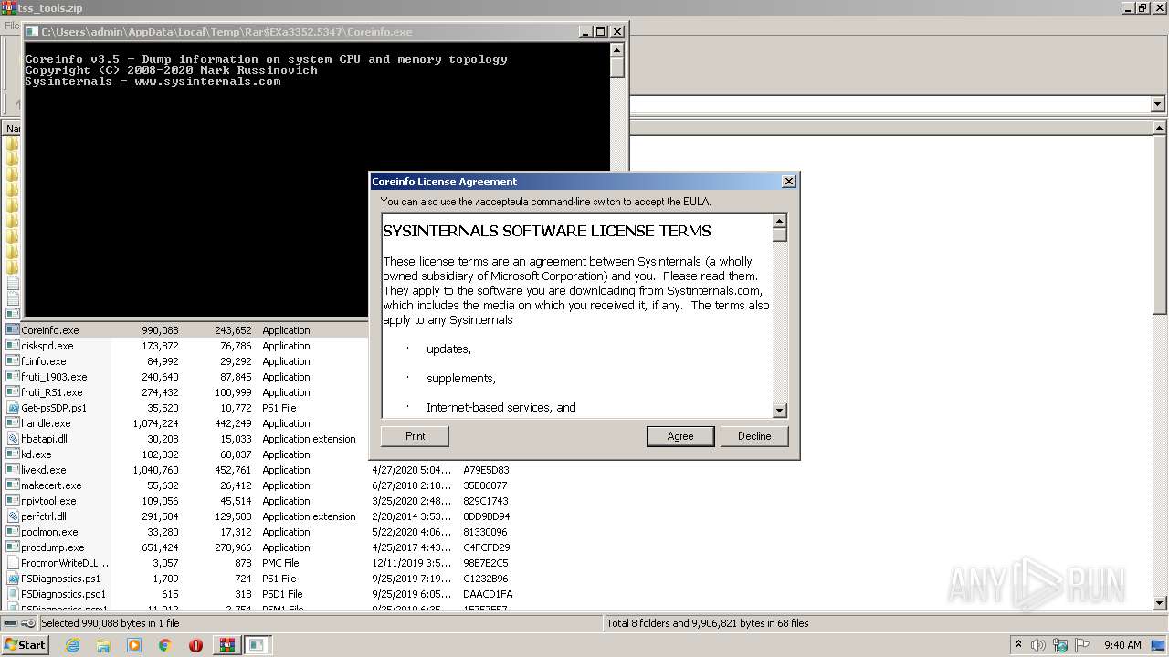
Task: Select PSDiagnostics.ps1 file icon
Action: coord(13,579)
